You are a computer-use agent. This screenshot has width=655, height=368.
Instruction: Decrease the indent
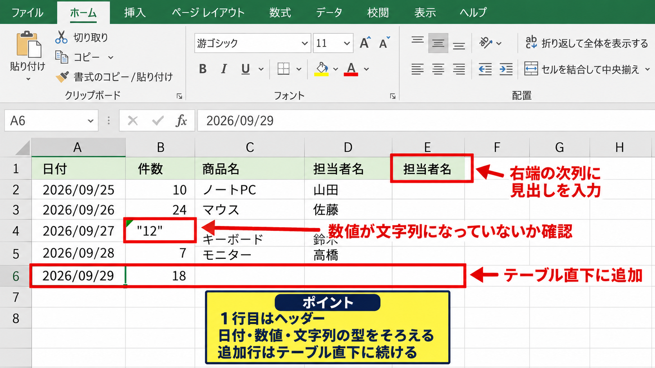pyautogui.click(x=485, y=69)
